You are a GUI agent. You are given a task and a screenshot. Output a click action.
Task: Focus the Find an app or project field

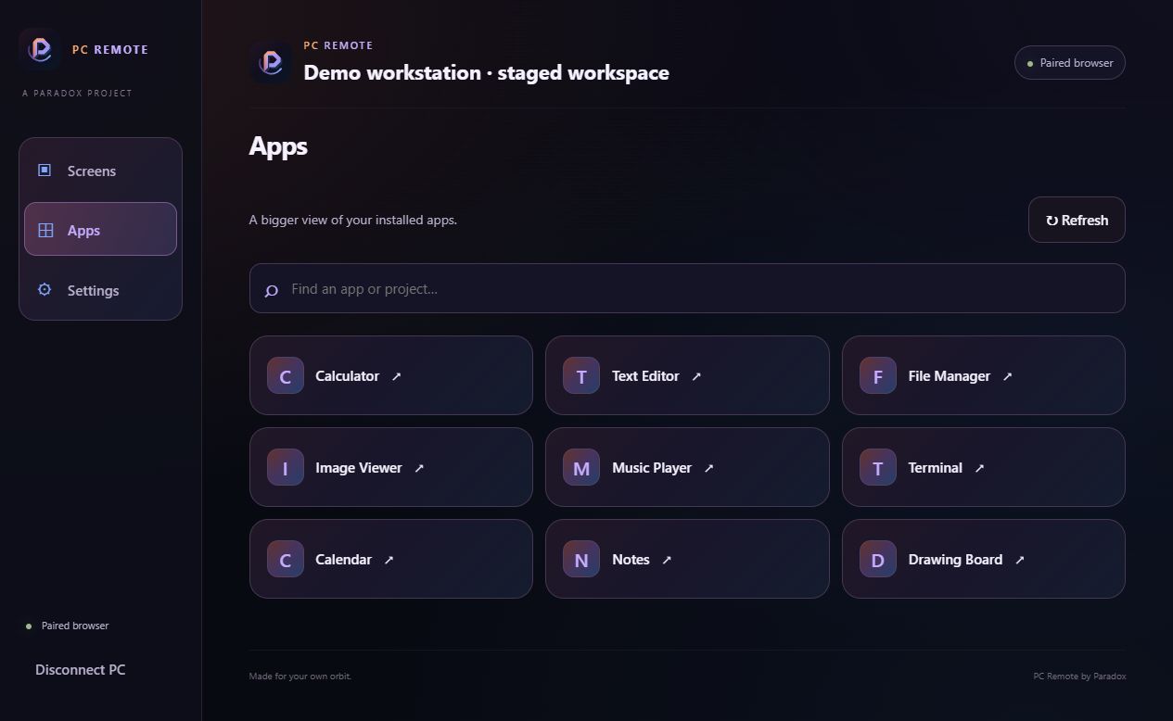[x=687, y=288]
